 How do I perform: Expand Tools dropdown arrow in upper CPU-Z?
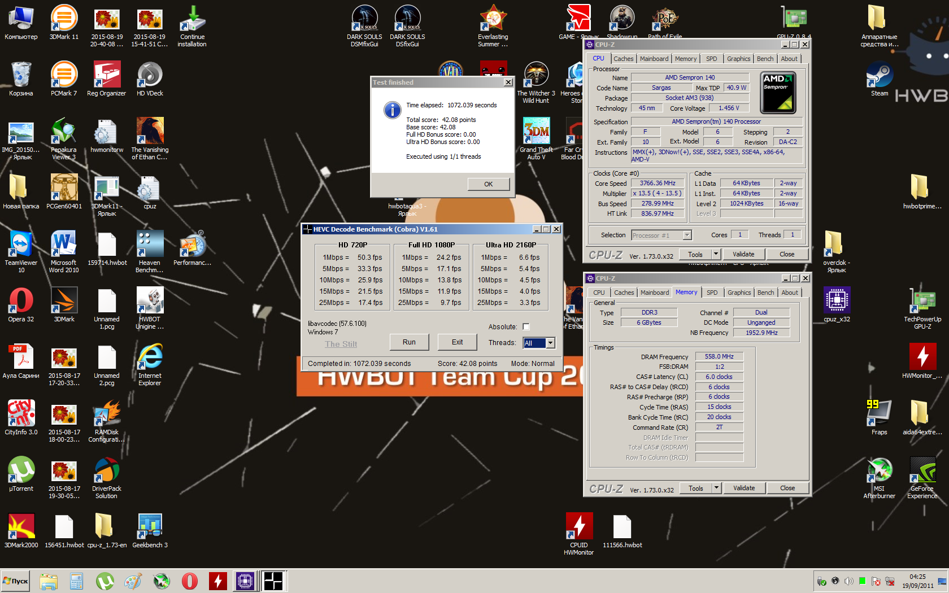[x=716, y=254]
